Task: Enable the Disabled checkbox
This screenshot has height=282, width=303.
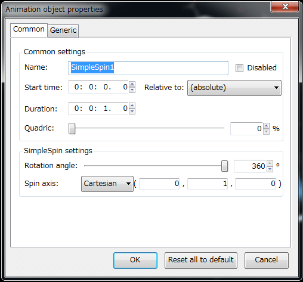Action: 239,68
